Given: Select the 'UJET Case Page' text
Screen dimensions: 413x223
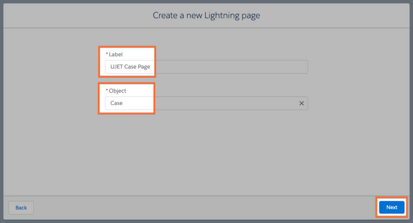Looking at the screenshot, I should [130, 67].
